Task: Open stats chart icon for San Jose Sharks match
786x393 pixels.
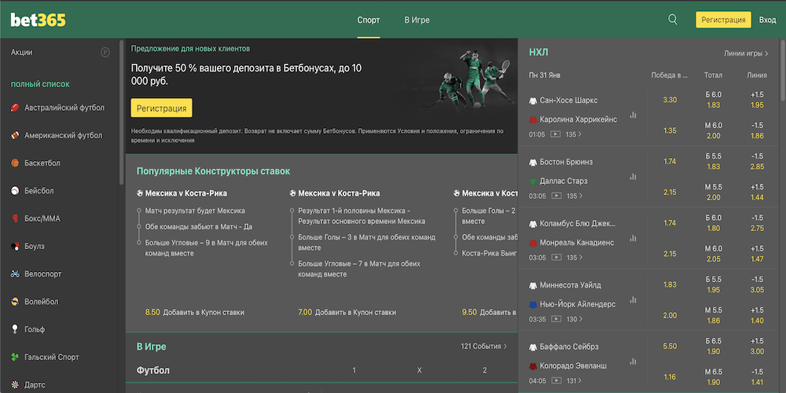Action: (634, 115)
